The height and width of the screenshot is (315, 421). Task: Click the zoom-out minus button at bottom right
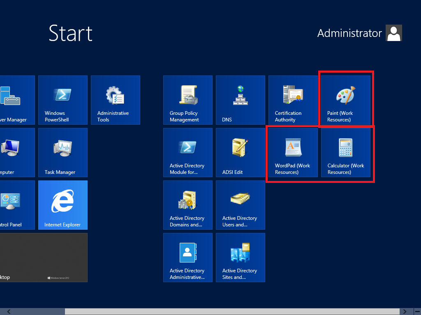point(417,312)
